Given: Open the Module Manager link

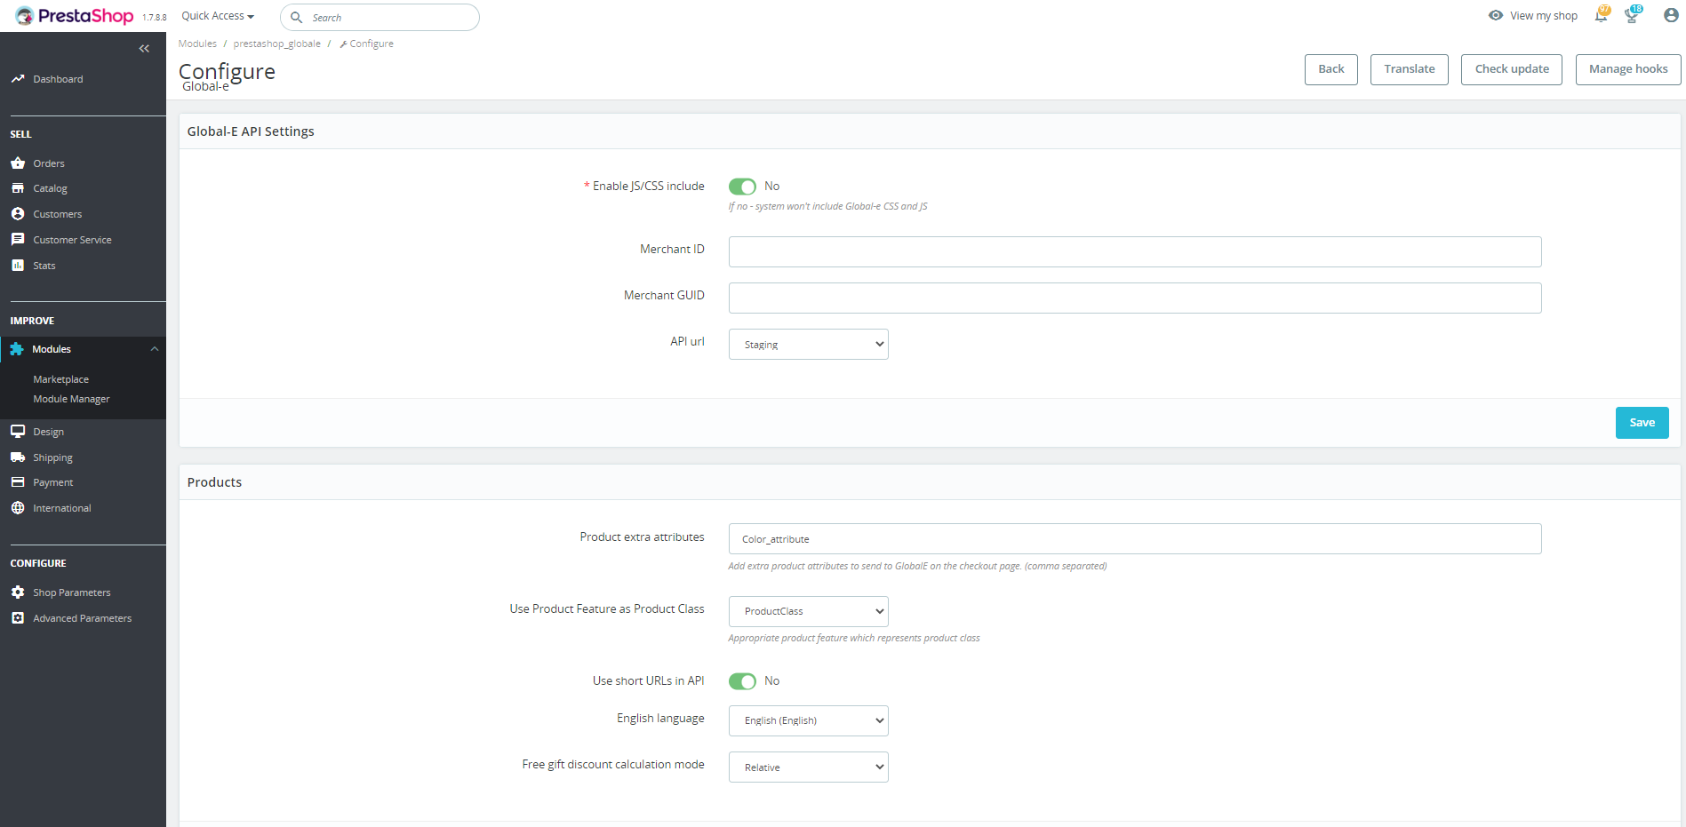Looking at the screenshot, I should 71,398.
